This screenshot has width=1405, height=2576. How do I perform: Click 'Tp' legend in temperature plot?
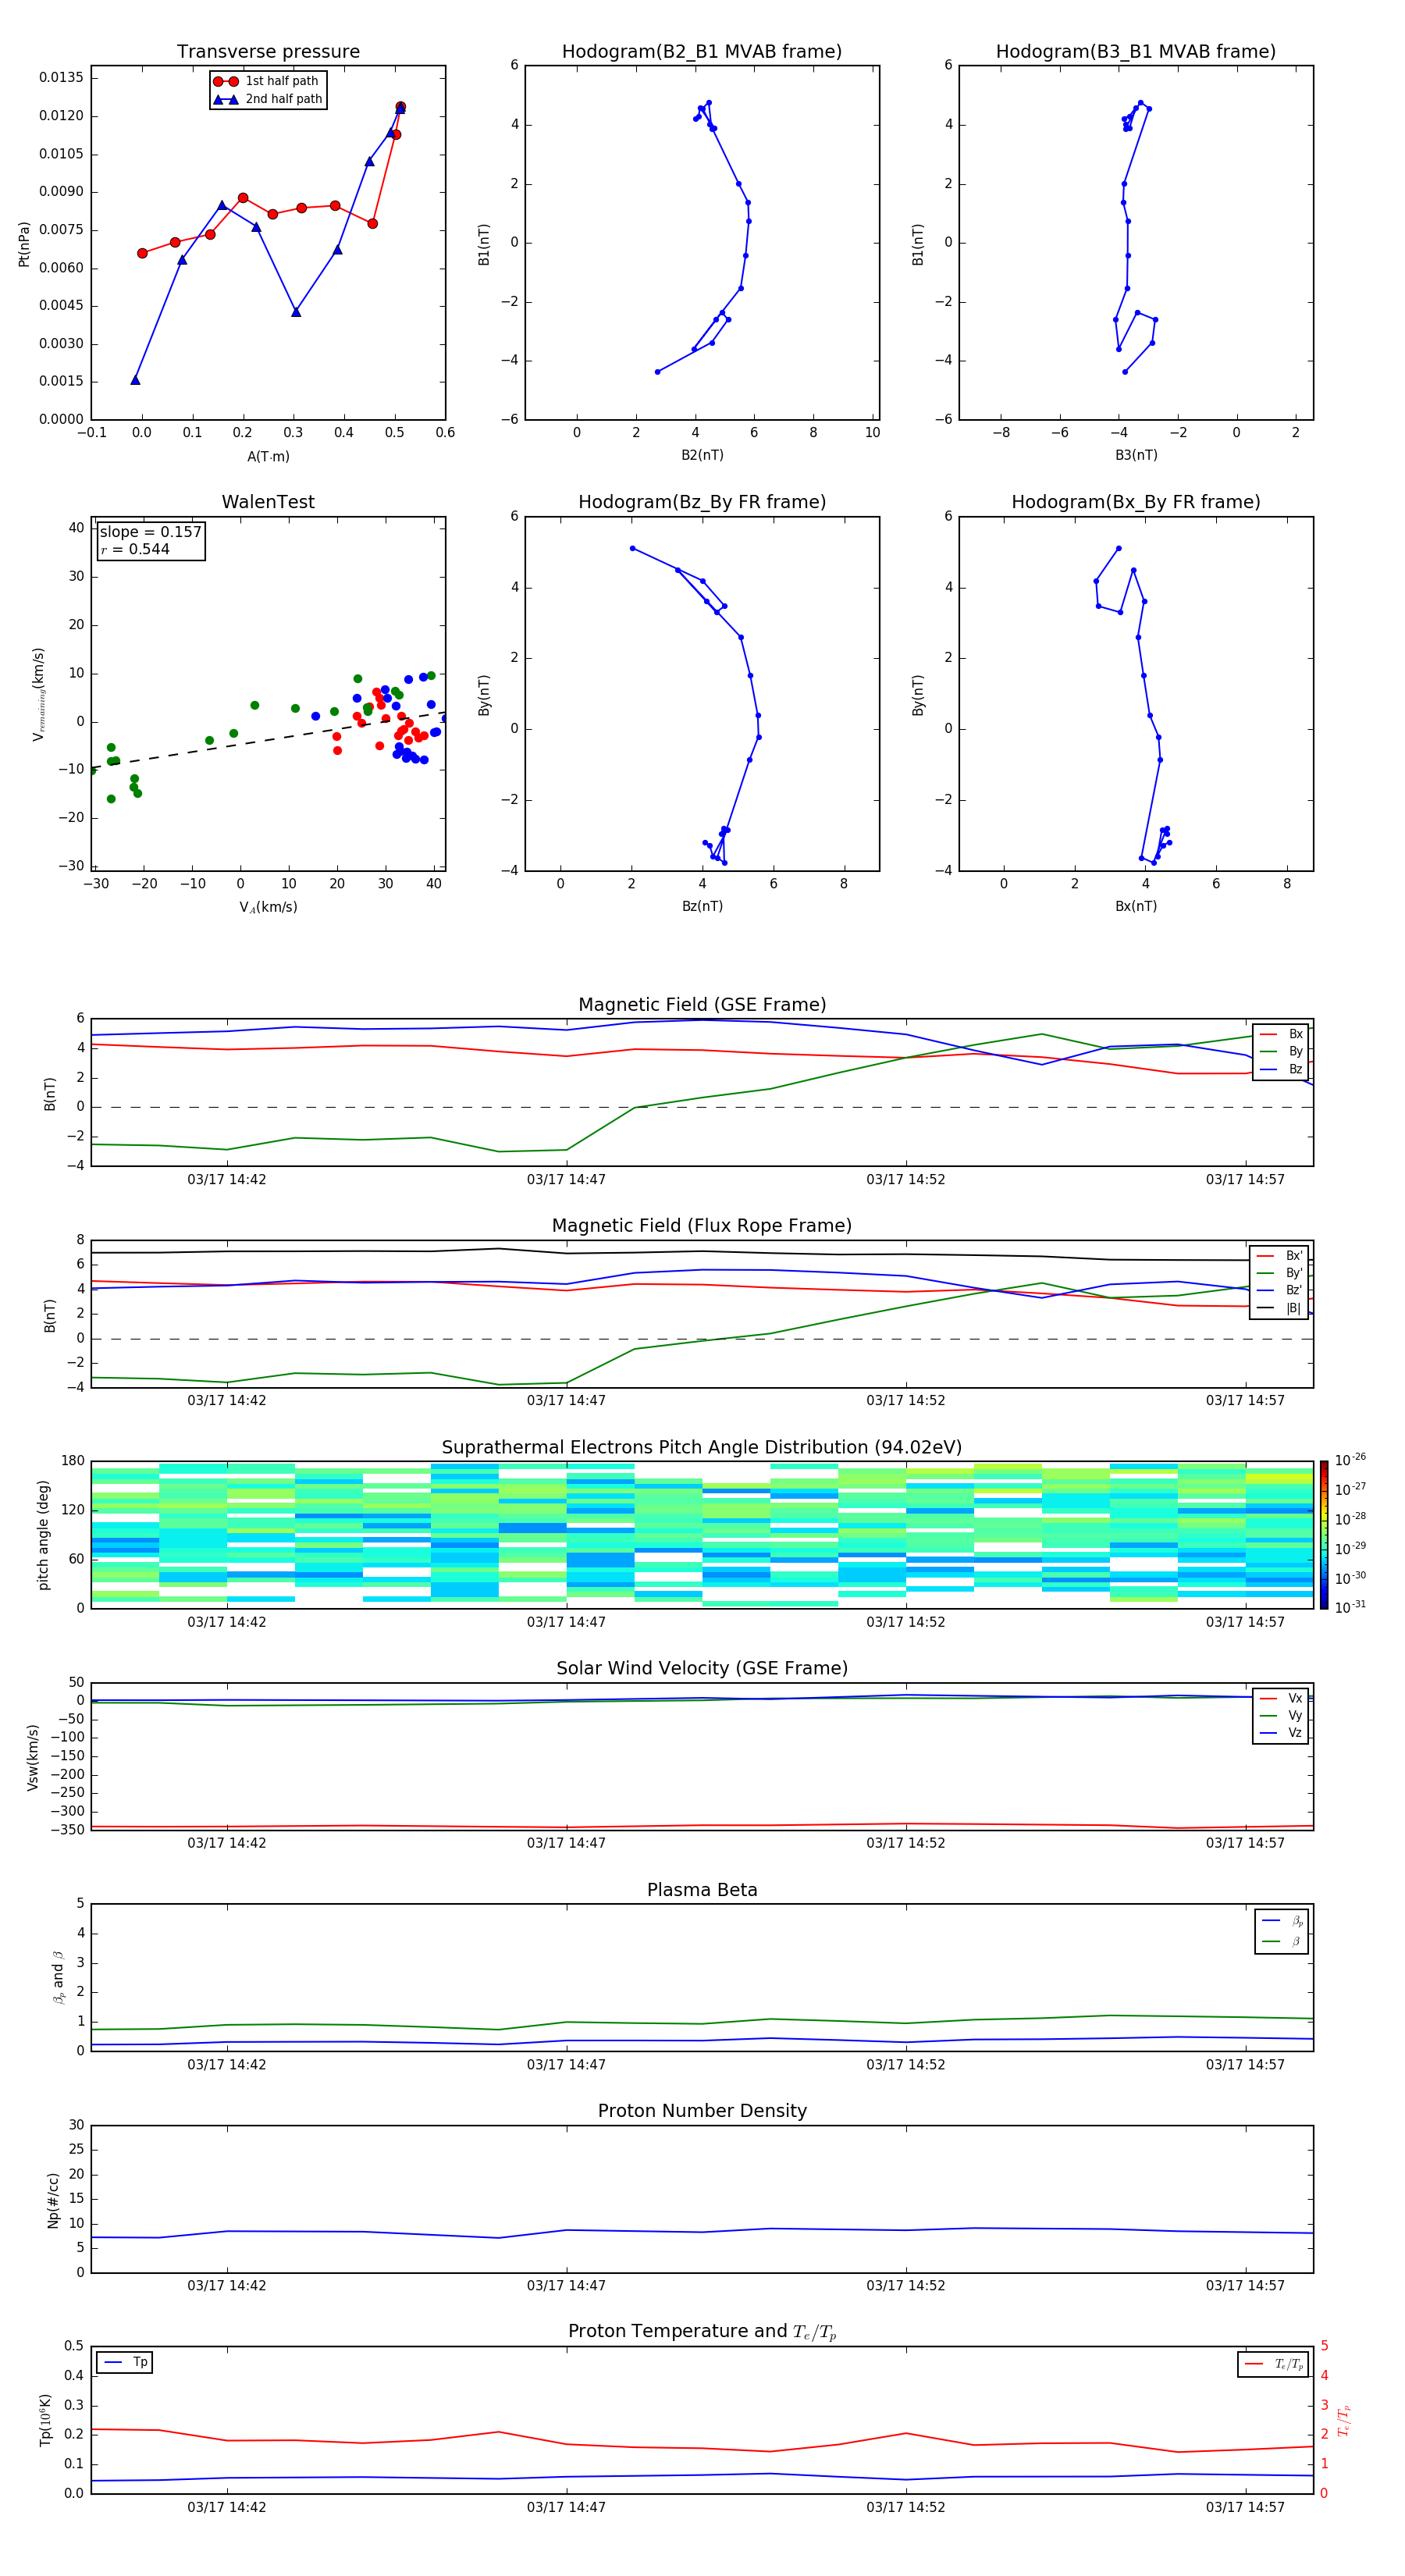click(125, 2362)
